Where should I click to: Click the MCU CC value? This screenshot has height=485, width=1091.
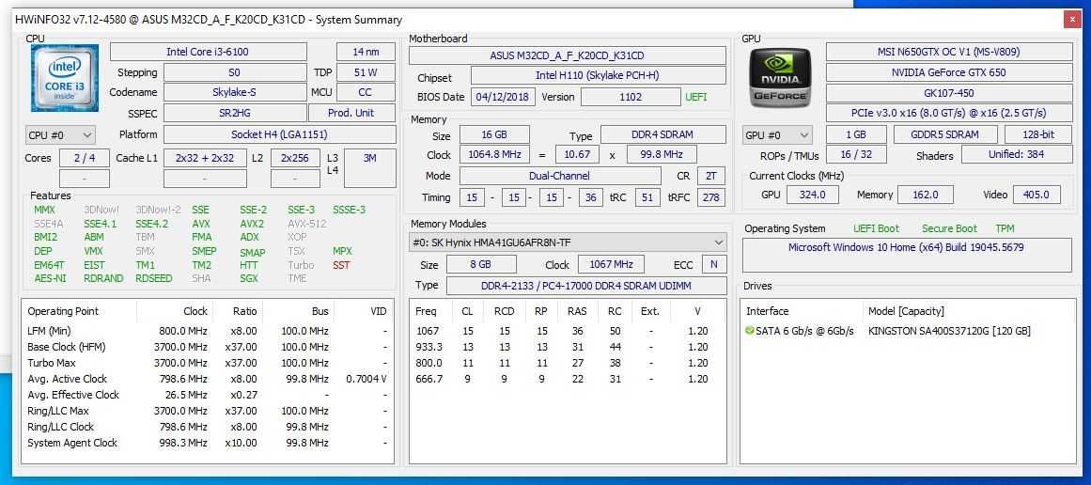pos(366,92)
